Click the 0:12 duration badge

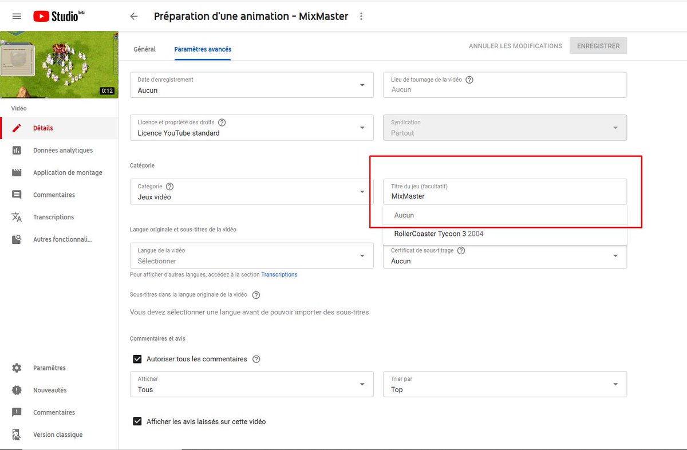tap(107, 91)
